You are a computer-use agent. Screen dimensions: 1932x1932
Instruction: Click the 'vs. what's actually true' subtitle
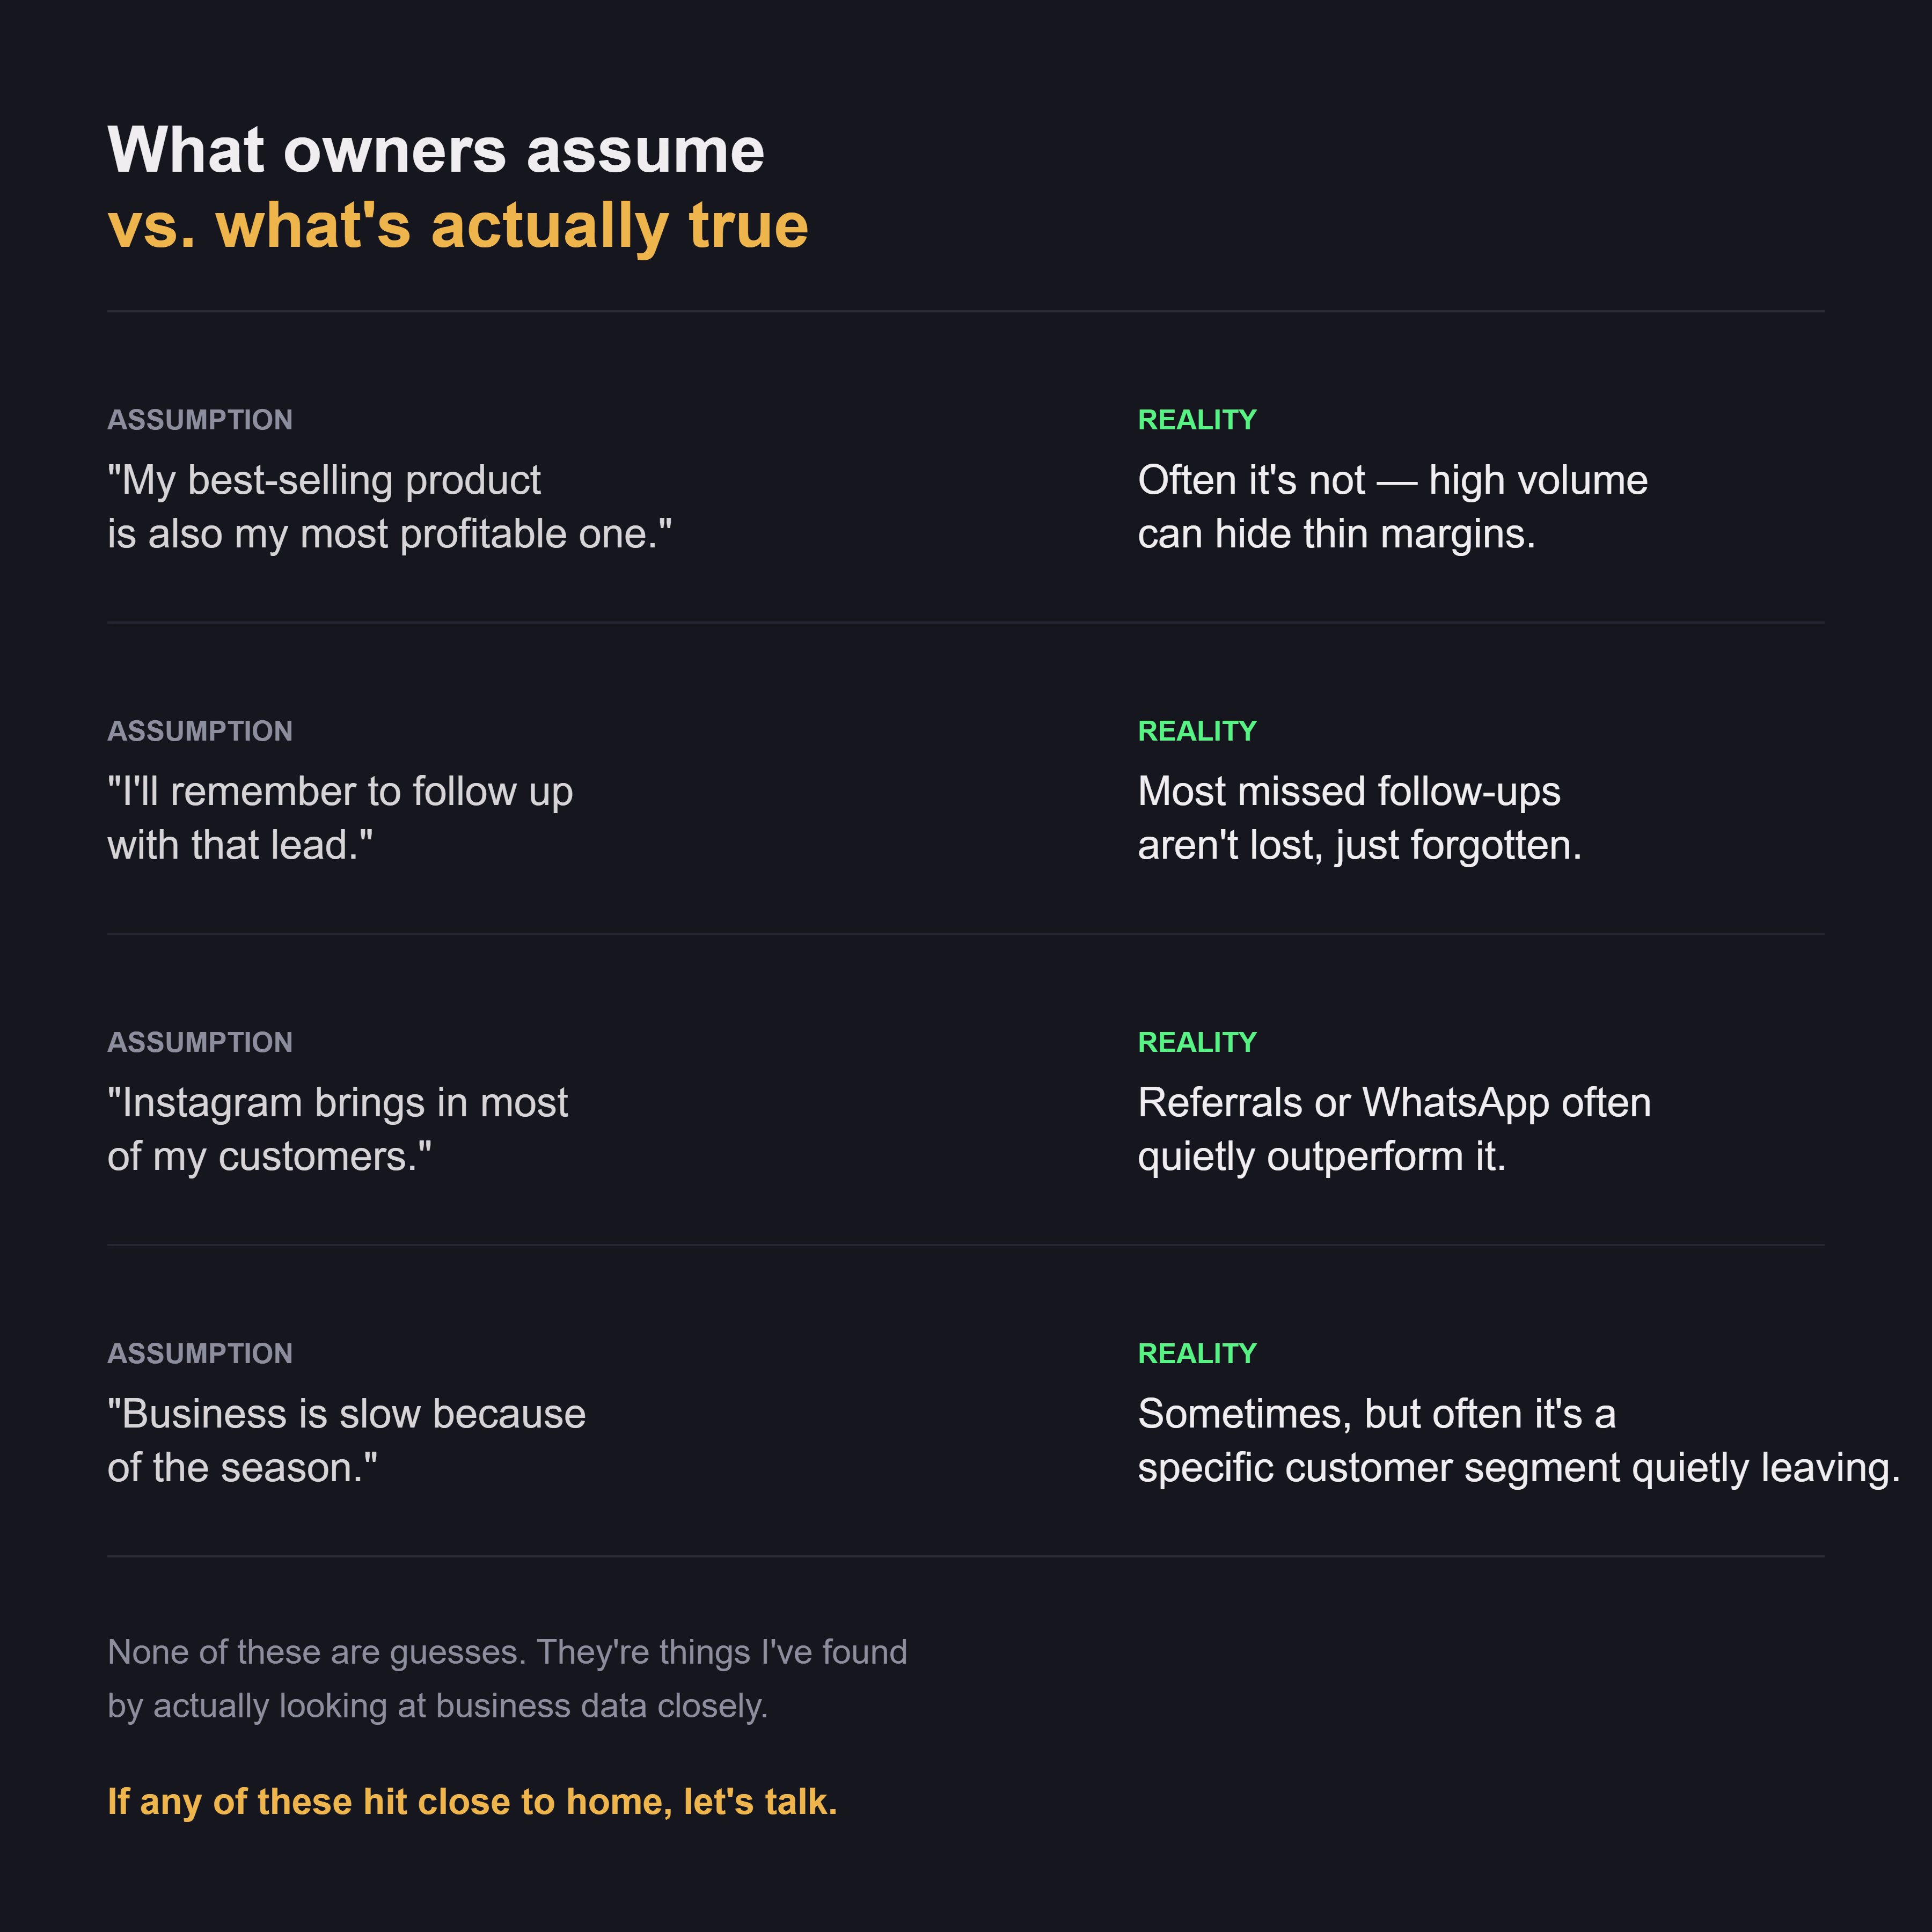pos(458,226)
